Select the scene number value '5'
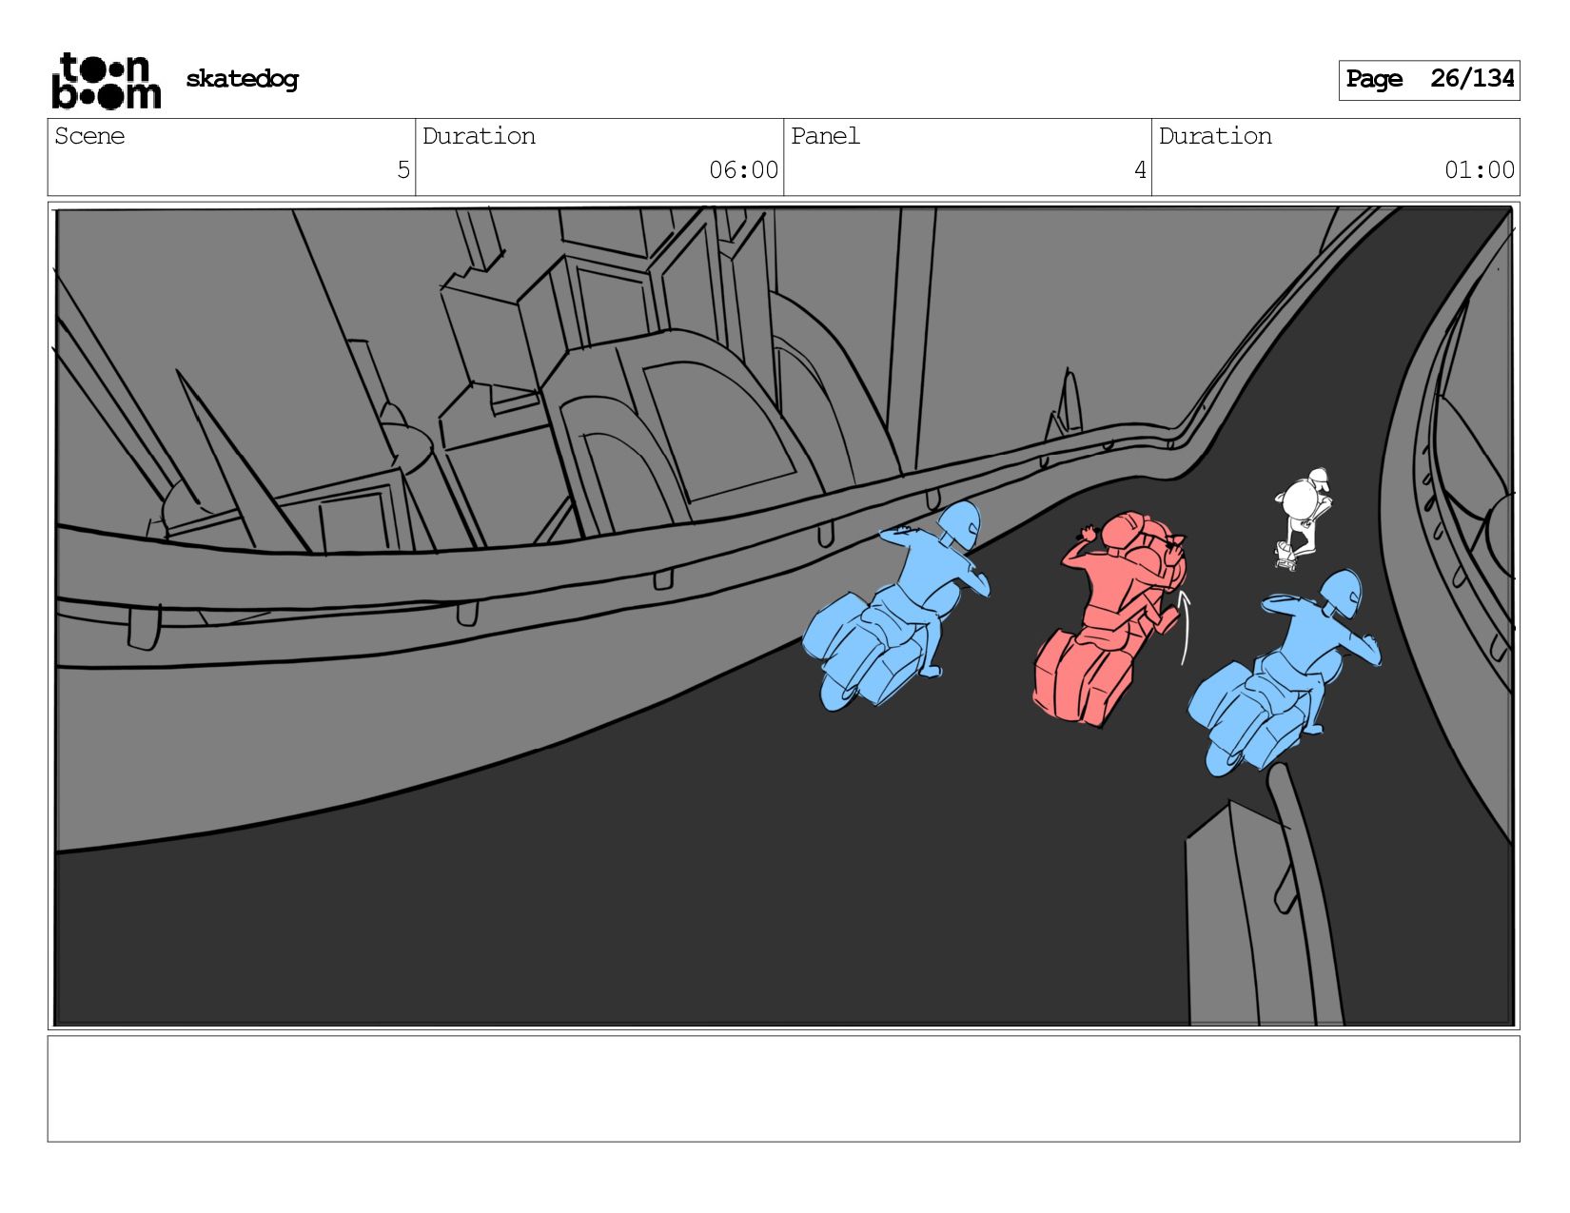Viewport: 1570px width, 1213px height. [403, 170]
